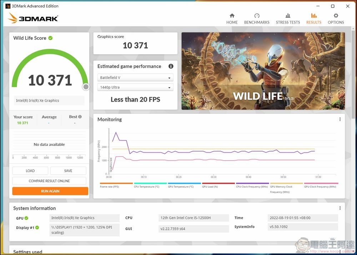Screen dimensions: 357x255
Task: Expand the 1440p Ultra resolution dropdown
Action: click(x=135, y=87)
